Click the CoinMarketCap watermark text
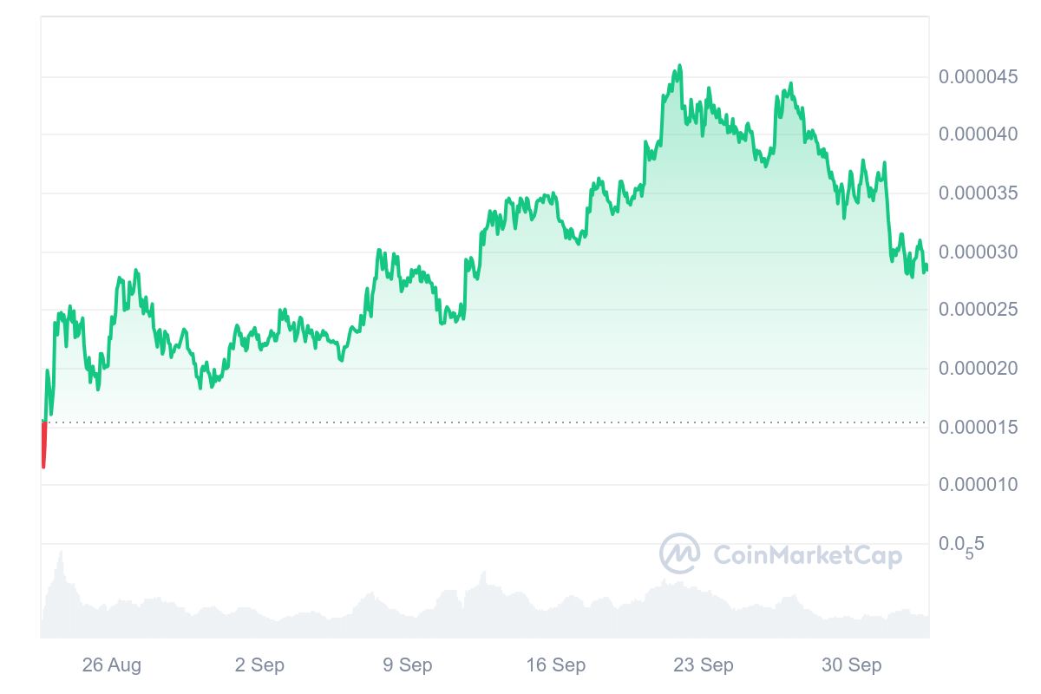The image size is (1041, 694). (x=807, y=554)
